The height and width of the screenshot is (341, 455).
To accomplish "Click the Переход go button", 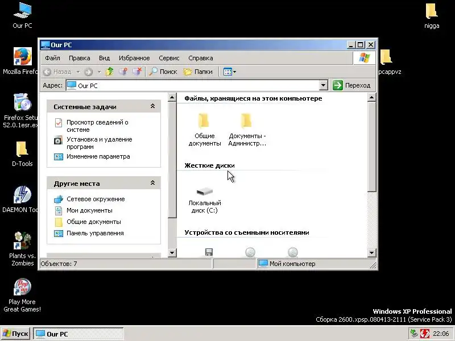I will [x=351, y=86].
